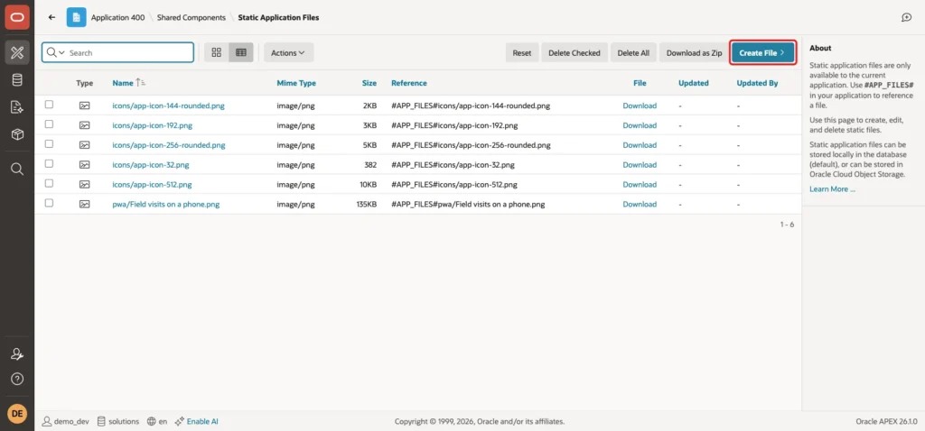Open DE user account avatar
The width and height of the screenshot is (925, 431).
[x=17, y=413]
